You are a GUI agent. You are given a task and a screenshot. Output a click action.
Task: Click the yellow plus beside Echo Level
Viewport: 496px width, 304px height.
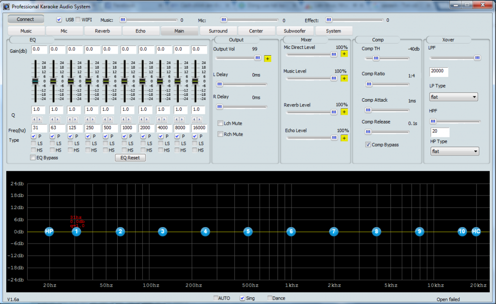344,138
